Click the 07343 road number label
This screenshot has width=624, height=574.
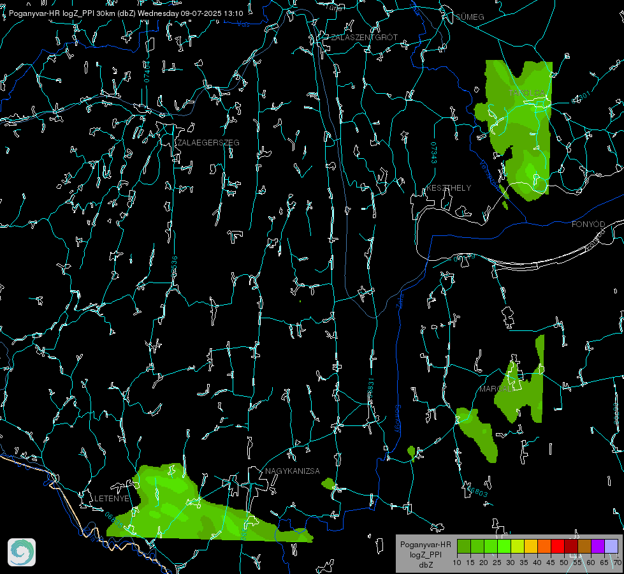(x=434, y=153)
